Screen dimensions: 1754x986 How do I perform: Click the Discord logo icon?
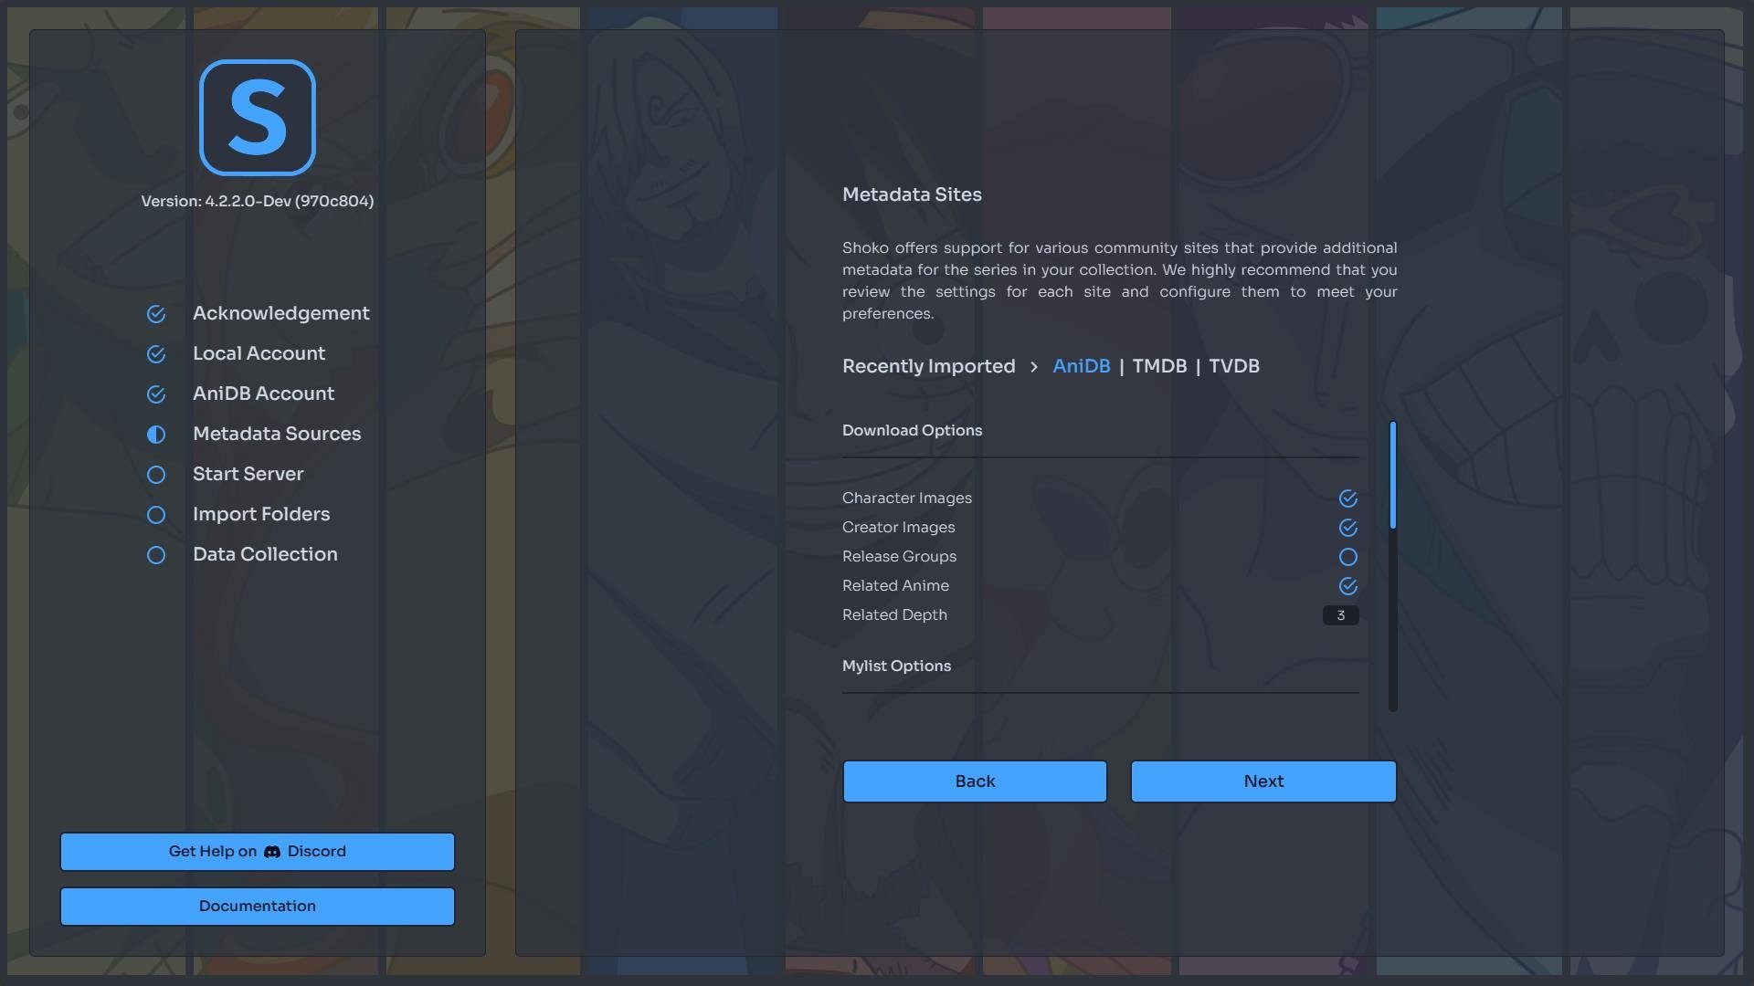pyautogui.click(x=272, y=852)
